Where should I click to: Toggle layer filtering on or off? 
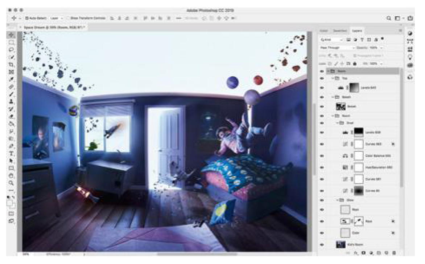(383, 39)
